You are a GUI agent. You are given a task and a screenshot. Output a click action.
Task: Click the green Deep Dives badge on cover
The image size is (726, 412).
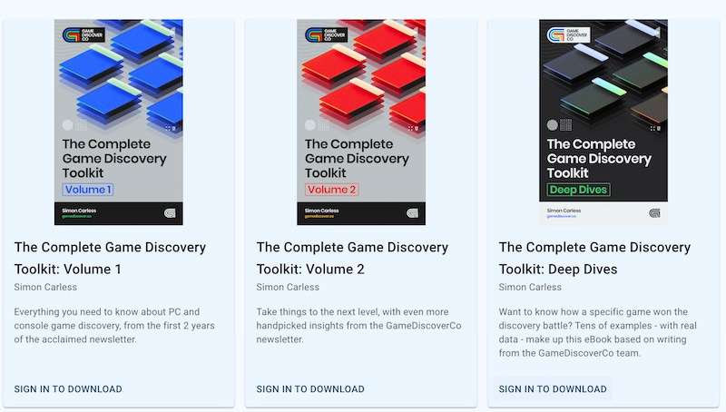click(578, 190)
